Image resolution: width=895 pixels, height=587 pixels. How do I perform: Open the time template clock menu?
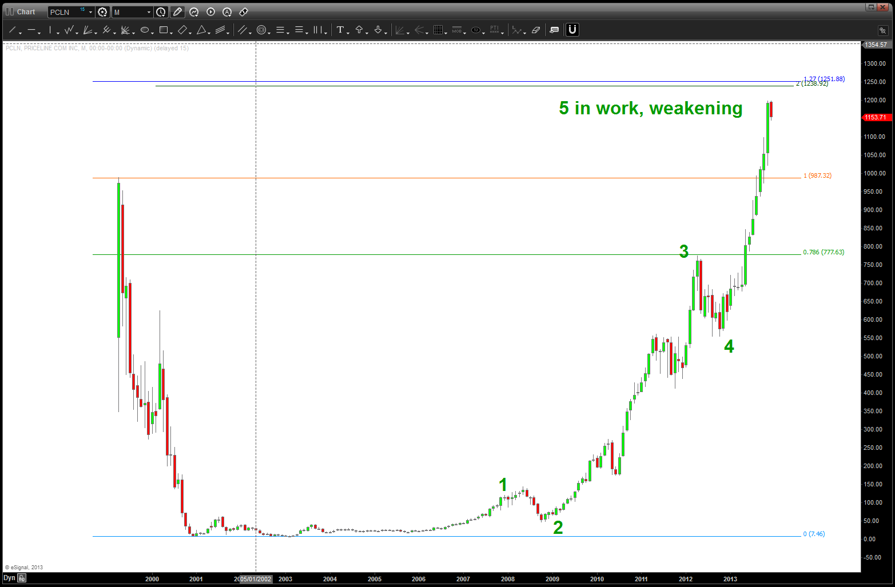click(x=161, y=12)
